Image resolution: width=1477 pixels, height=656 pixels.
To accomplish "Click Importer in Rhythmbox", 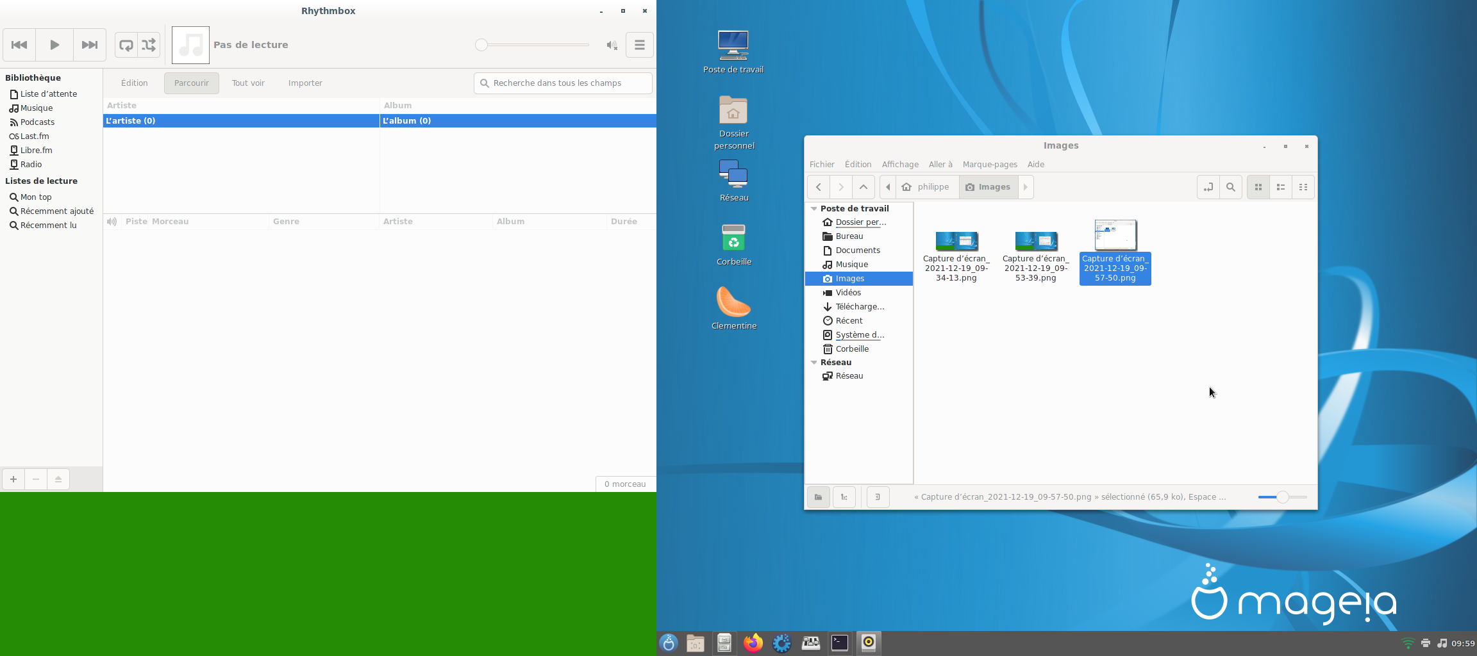I will [305, 83].
